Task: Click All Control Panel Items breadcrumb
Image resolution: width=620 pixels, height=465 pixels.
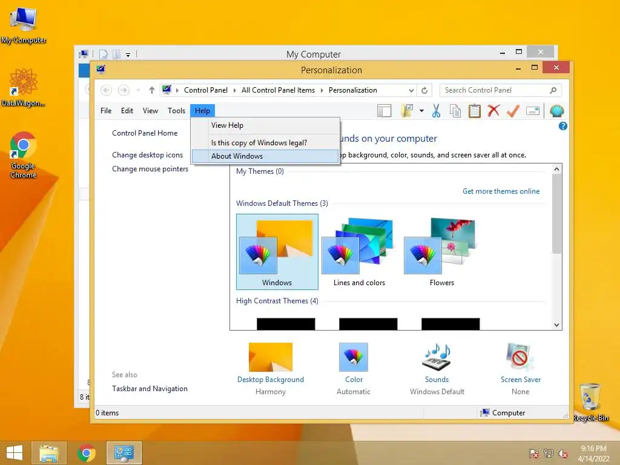Action: pyautogui.click(x=278, y=90)
